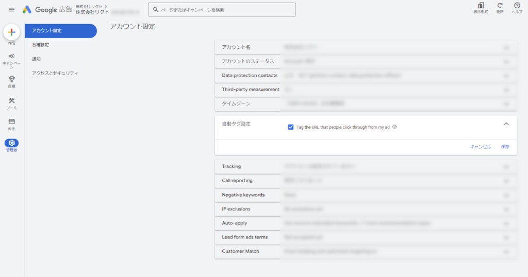Screen dimensions: 528x277
Task: Click the Refresh icon in header
Action: coord(500,5)
